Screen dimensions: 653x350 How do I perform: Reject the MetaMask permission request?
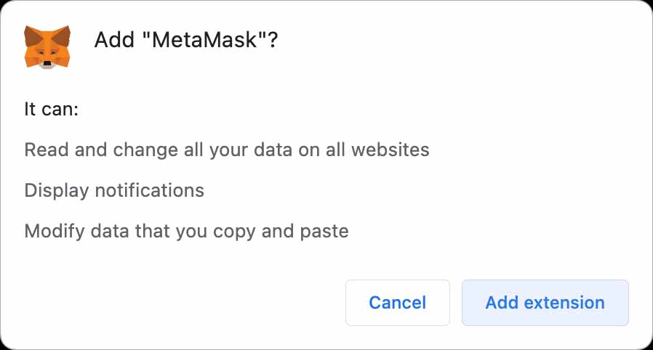pyautogui.click(x=397, y=303)
